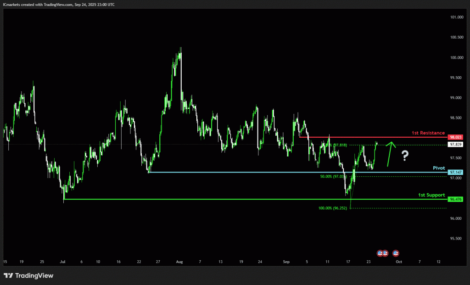Click the 100.000 price axis label
This screenshot has height=285, width=470.
click(x=456, y=57)
